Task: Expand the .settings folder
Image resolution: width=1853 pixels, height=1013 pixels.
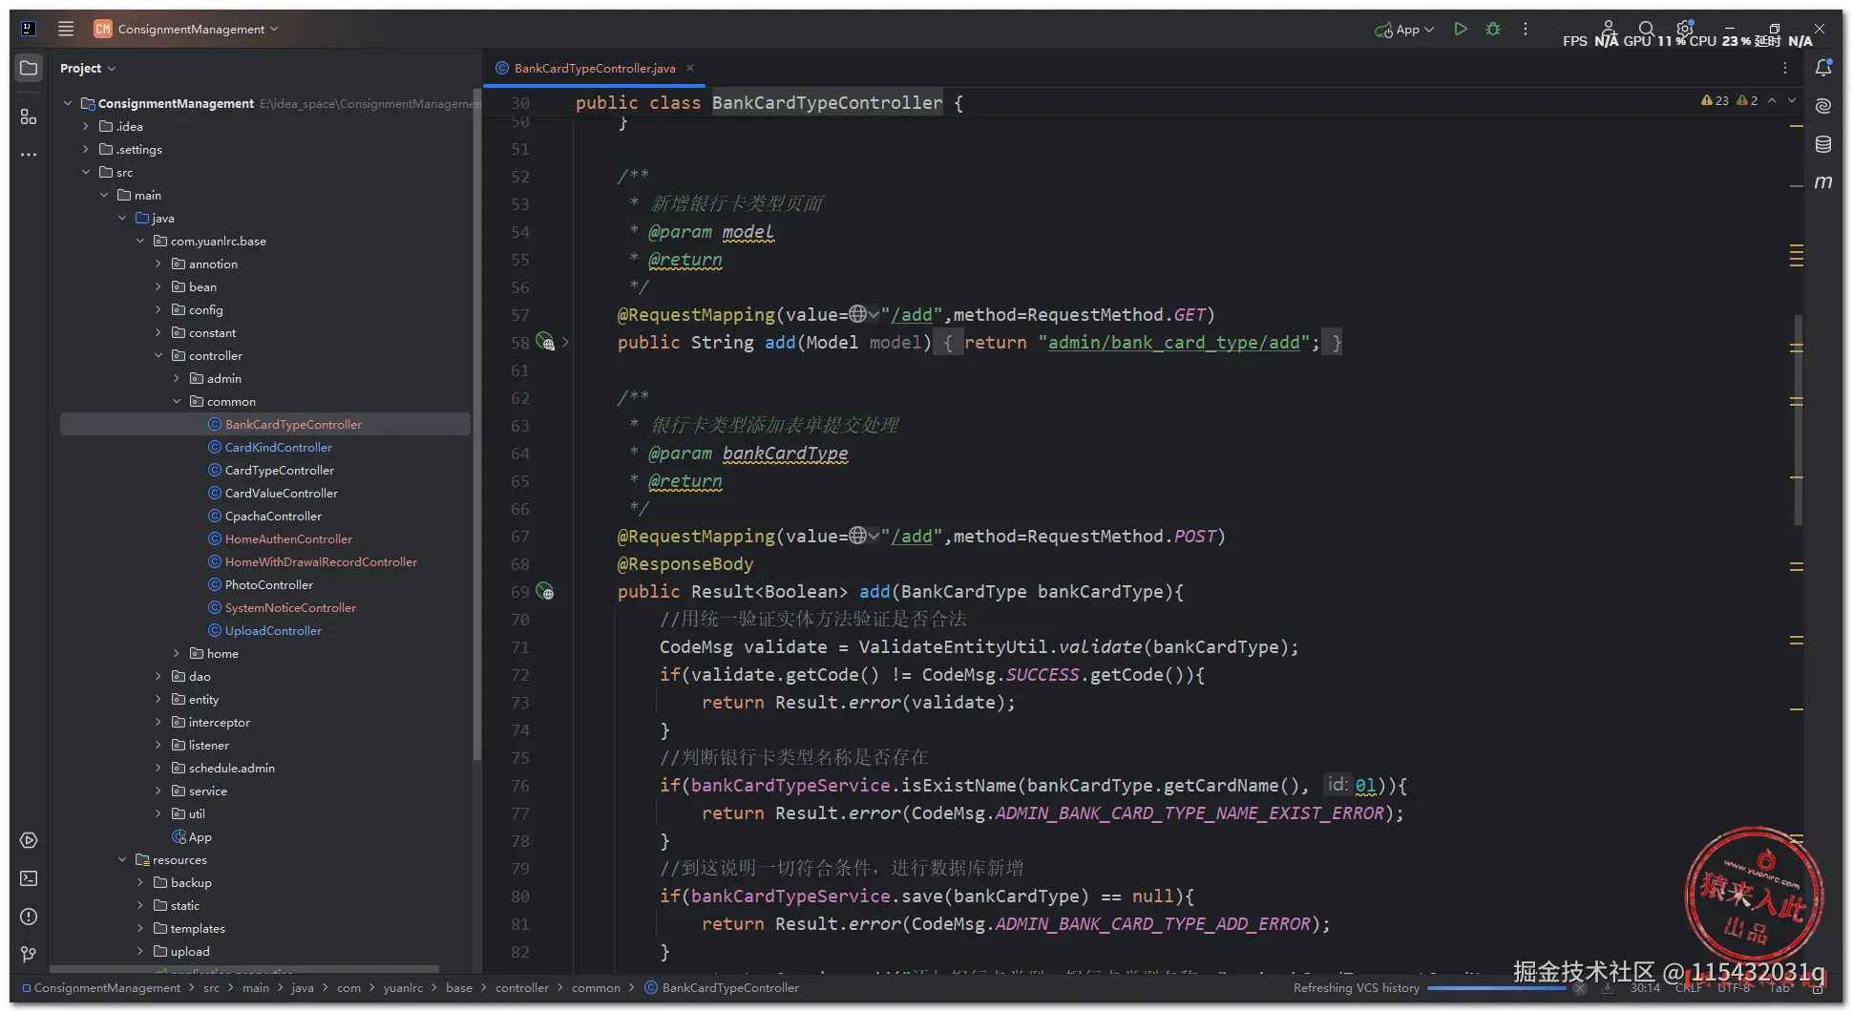Action: coord(86,149)
